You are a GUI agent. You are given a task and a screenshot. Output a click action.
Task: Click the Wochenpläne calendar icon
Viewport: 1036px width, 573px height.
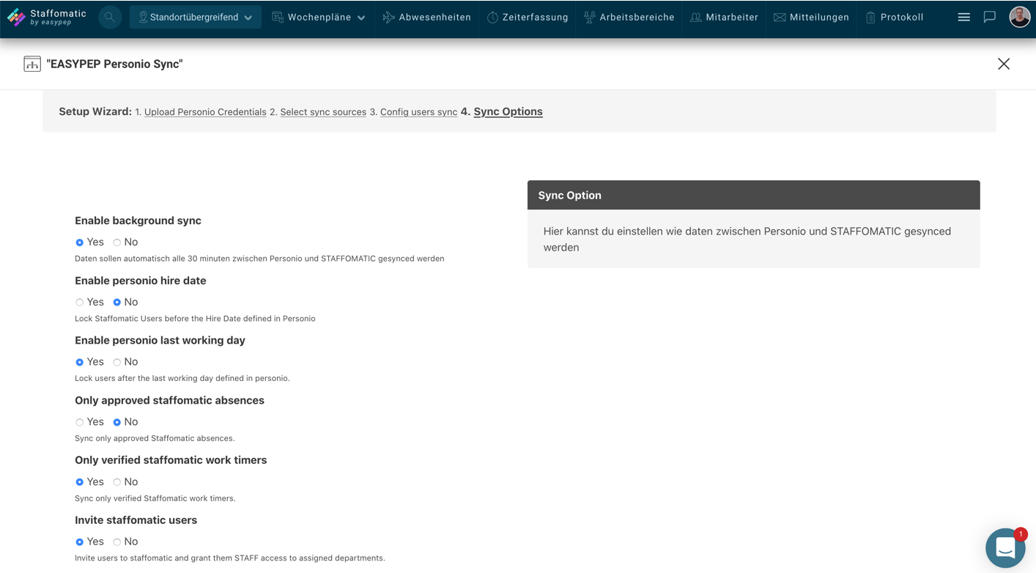(278, 17)
